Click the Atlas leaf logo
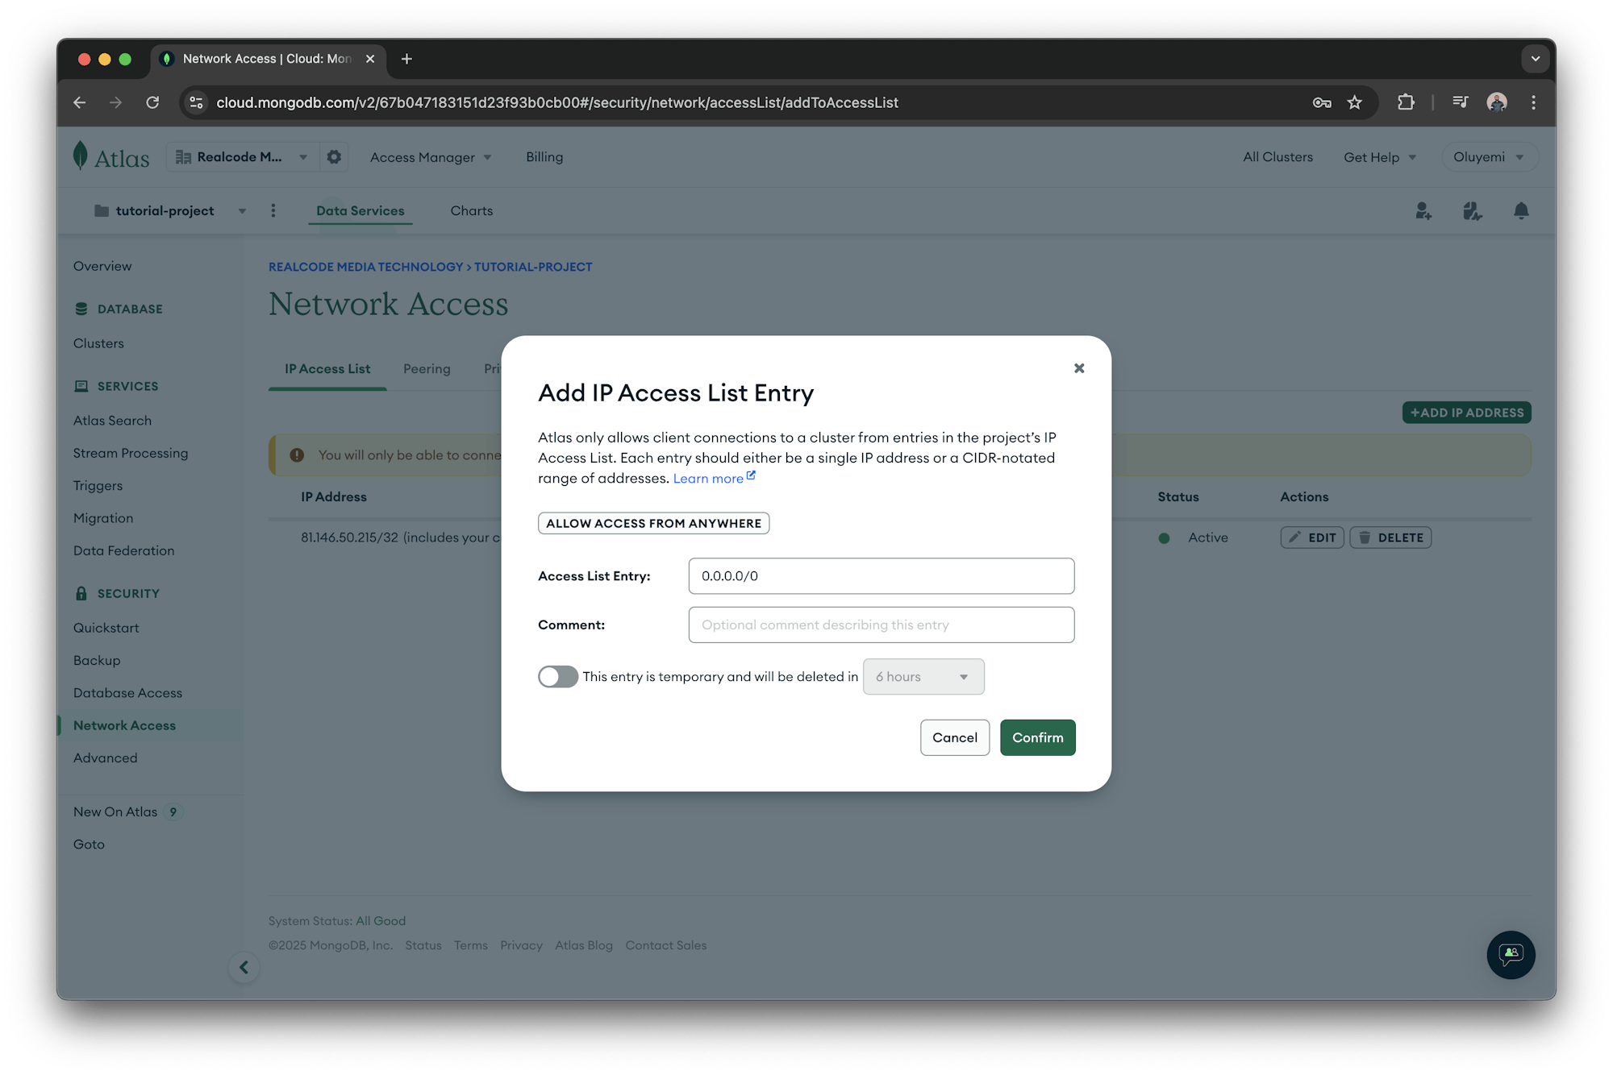The height and width of the screenshot is (1075, 1613). (81, 156)
